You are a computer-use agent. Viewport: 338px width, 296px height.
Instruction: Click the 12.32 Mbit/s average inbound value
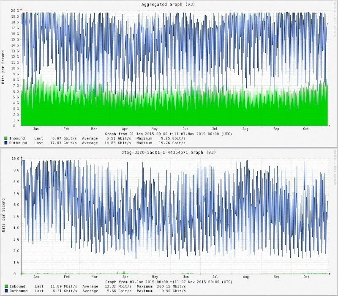click(118, 286)
